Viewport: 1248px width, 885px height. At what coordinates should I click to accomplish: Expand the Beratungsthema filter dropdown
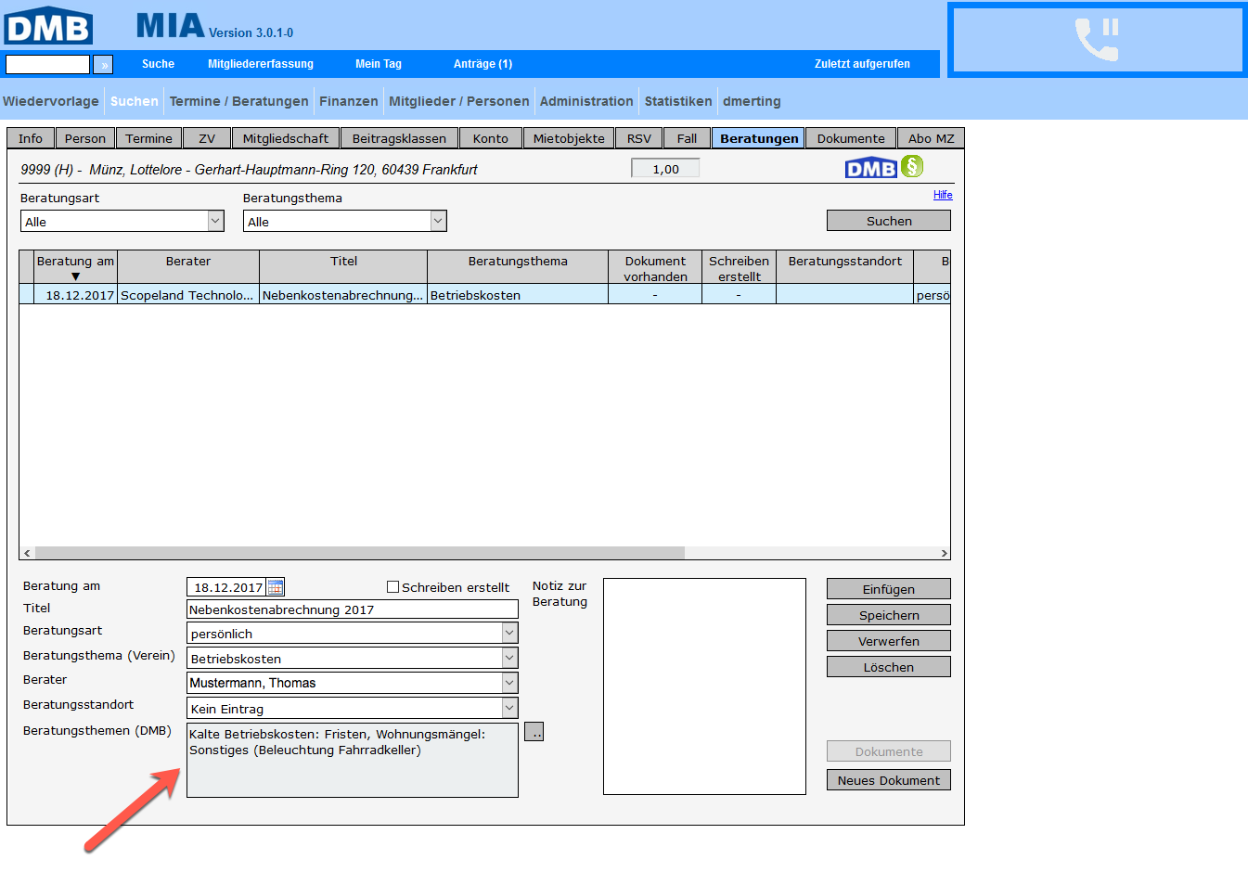tap(438, 221)
